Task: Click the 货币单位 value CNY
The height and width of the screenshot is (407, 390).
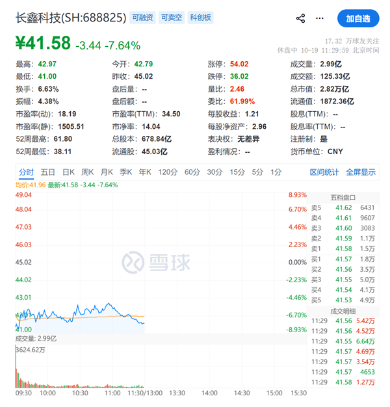Action: click(x=335, y=151)
